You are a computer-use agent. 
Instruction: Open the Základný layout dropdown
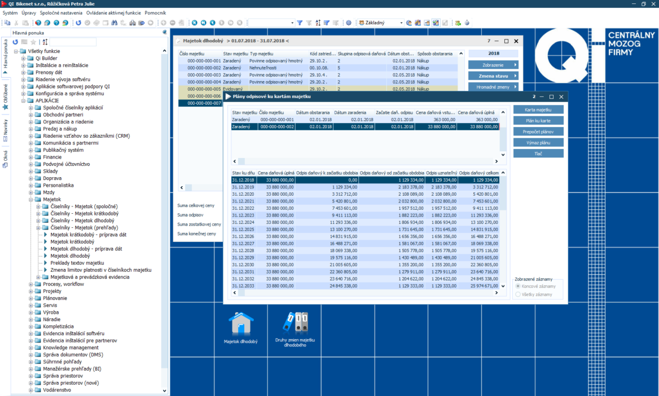point(401,23)
